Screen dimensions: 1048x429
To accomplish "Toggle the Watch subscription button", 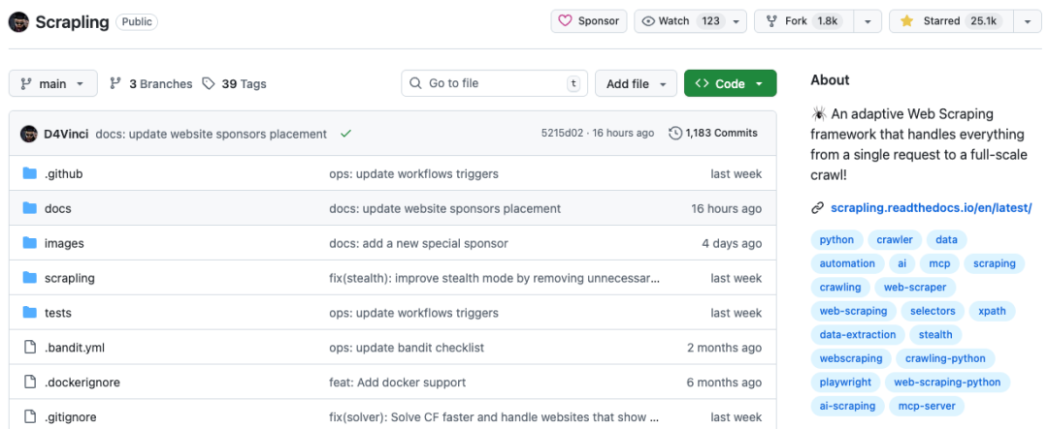I will tap(680, 21).
